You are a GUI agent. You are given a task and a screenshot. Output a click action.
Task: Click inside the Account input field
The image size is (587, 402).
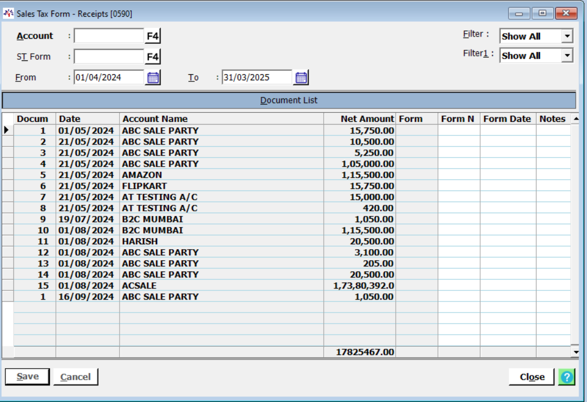coord(109,37)
